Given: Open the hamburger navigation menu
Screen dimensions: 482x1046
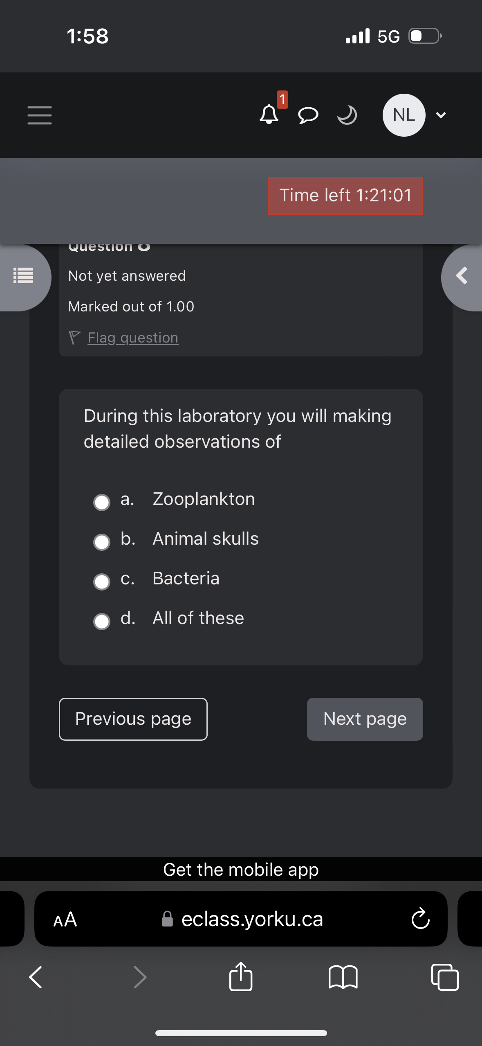Looking at the screenshot, I should point(40,115).
